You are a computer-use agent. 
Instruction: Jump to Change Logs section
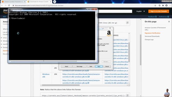[149, 40]
